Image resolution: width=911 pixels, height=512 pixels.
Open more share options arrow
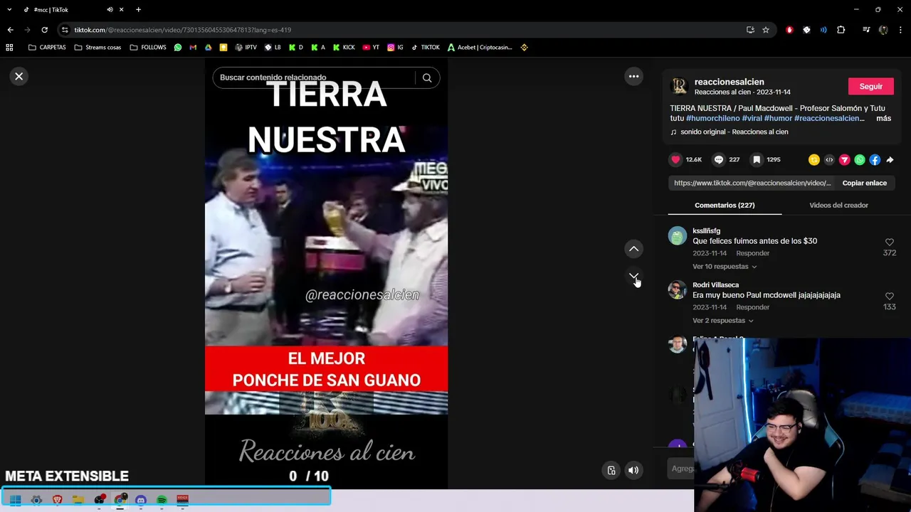point(890,160)
